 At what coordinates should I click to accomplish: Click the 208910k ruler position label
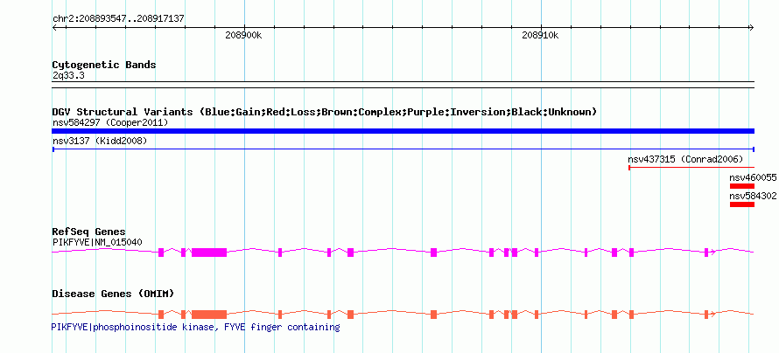[541, 35]
